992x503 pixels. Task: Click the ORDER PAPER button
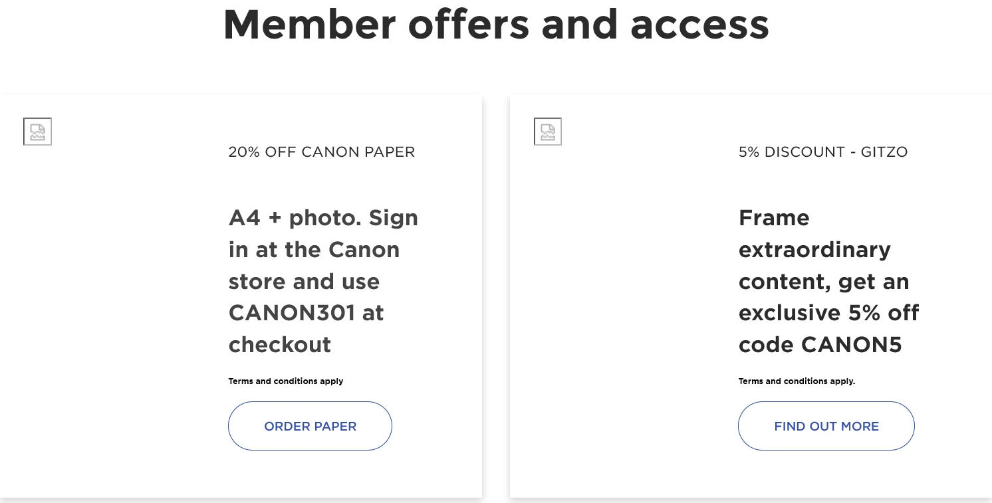(x=310, y=426)
